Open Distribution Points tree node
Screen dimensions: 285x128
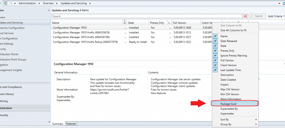pyautogui.click(x=9, y=54)
